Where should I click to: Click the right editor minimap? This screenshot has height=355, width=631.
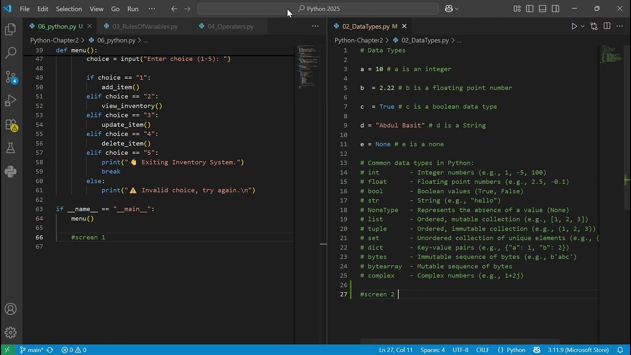pos(611,54)
